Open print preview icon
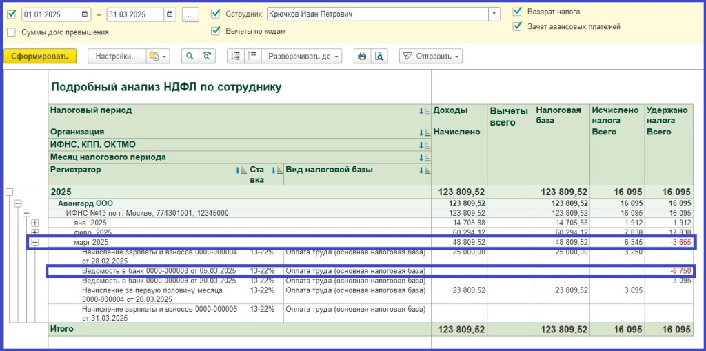The height and width of the screenshot is (351, 706). point(379,57)
